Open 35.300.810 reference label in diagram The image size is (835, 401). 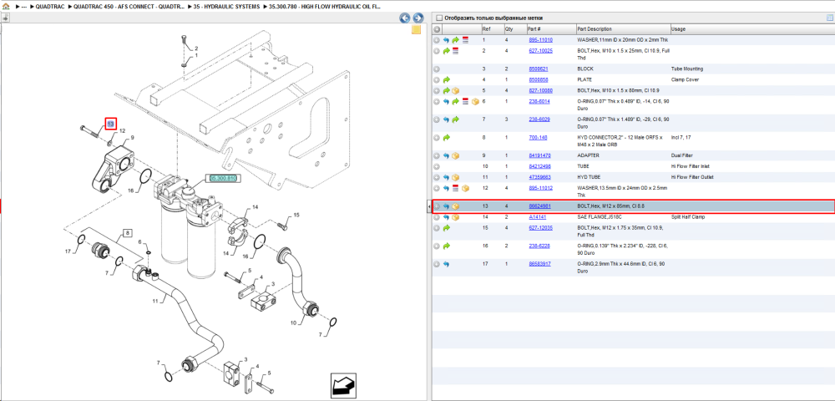coord(223,179)
